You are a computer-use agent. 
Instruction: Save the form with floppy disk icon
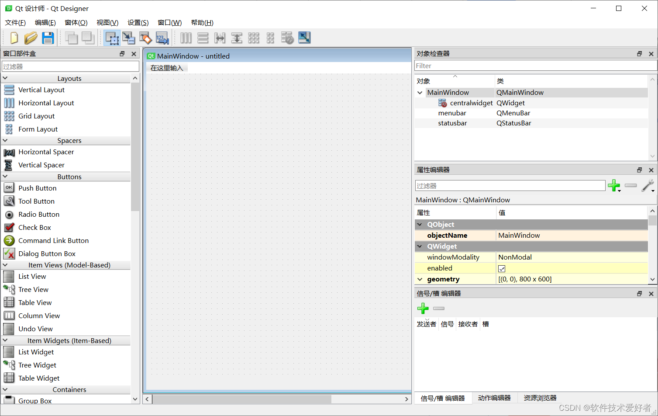48,38
